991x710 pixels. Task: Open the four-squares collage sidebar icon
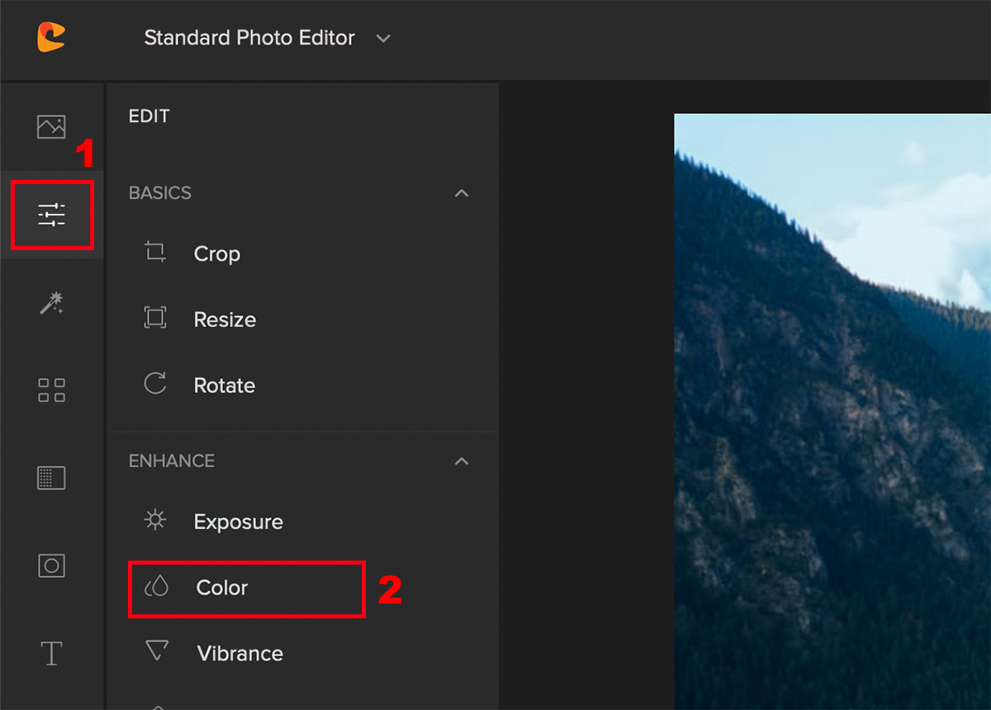tap(51, 390)
